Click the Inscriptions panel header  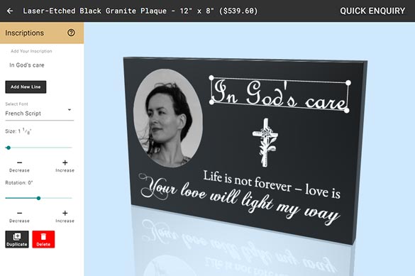[42, 33]
